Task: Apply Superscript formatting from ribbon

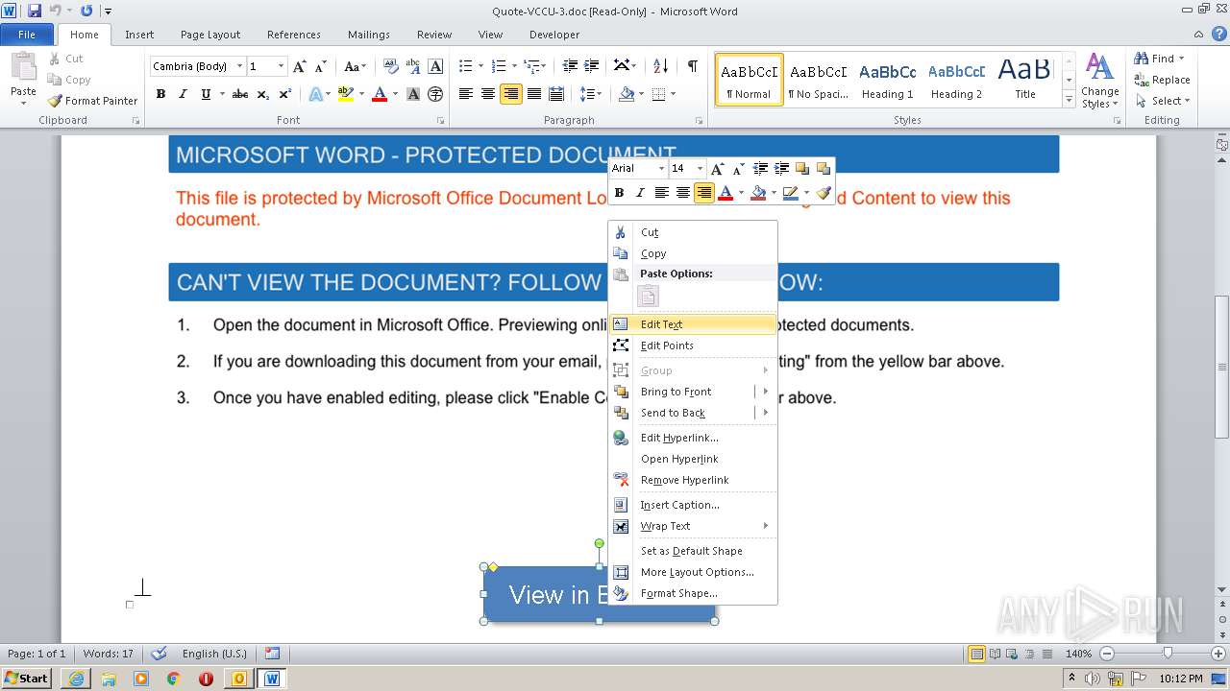Action: point(285,94)
